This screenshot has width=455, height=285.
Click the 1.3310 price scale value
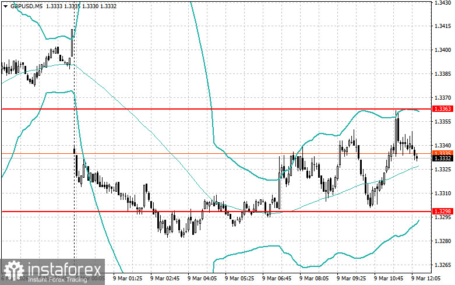click(443, 193)
